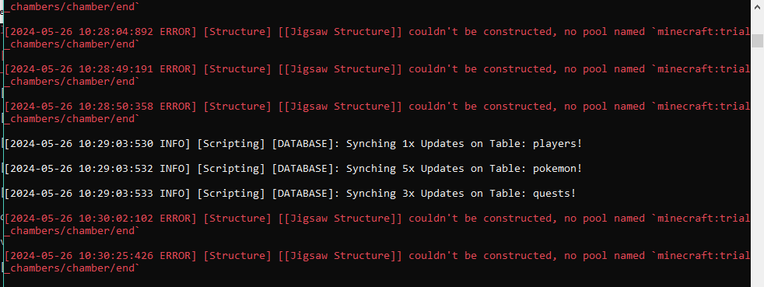Click the console scrollbar thumb

click(757, 41)
